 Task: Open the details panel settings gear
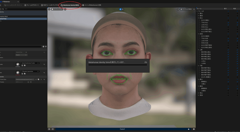click(46, 46)
